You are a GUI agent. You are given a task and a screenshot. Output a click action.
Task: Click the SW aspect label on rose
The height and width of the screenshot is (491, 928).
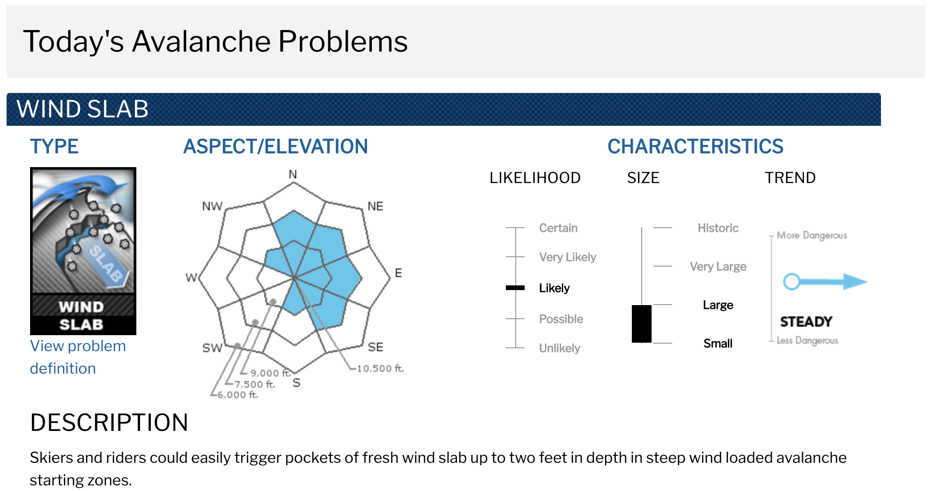(x=212, y=348)
